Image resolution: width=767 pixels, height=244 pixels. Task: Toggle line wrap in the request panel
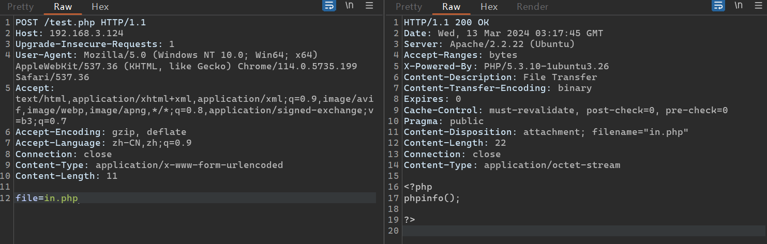329,6
